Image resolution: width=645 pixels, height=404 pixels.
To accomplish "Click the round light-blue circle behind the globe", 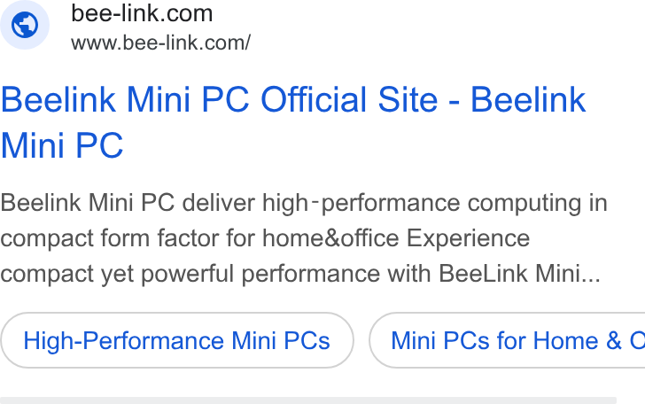I will 25,25.
